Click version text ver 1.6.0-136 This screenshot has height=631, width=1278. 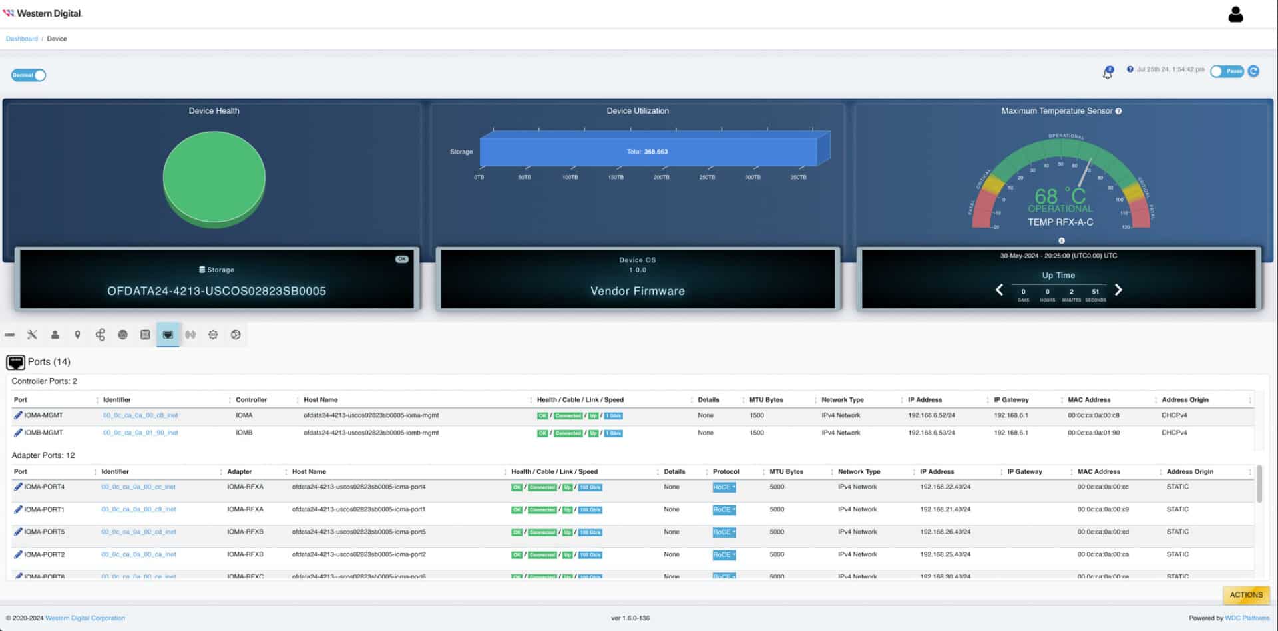tap(630, 618)
